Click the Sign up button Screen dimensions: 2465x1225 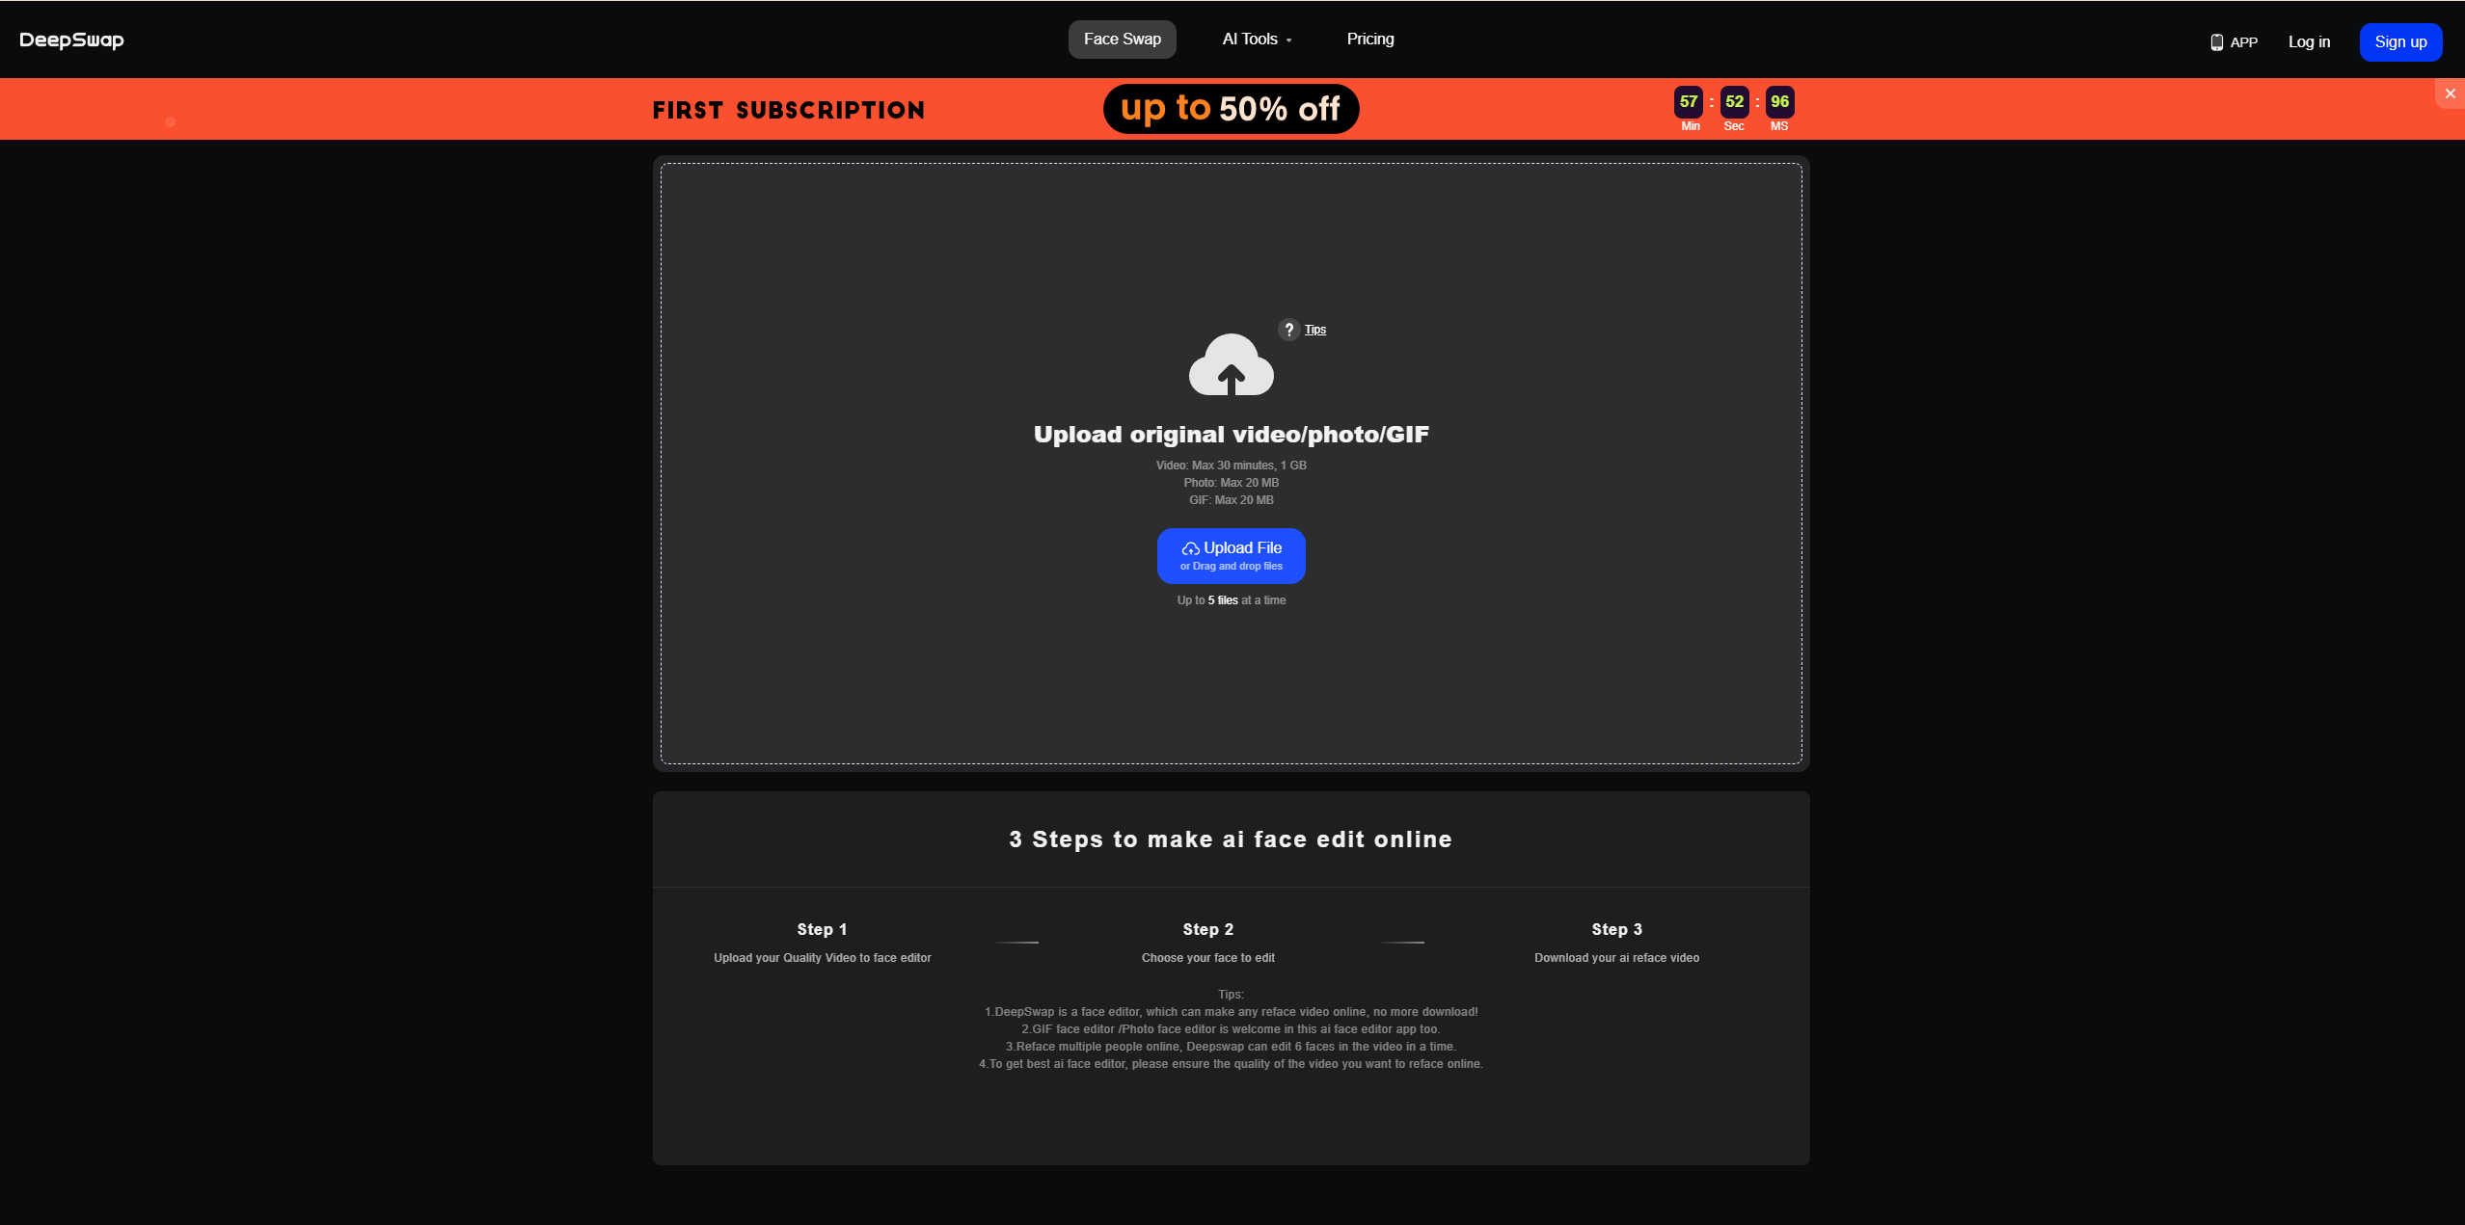2400,40
